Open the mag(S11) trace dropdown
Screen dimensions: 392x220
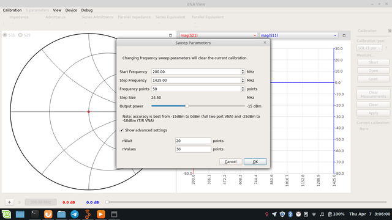click(299, 35)
